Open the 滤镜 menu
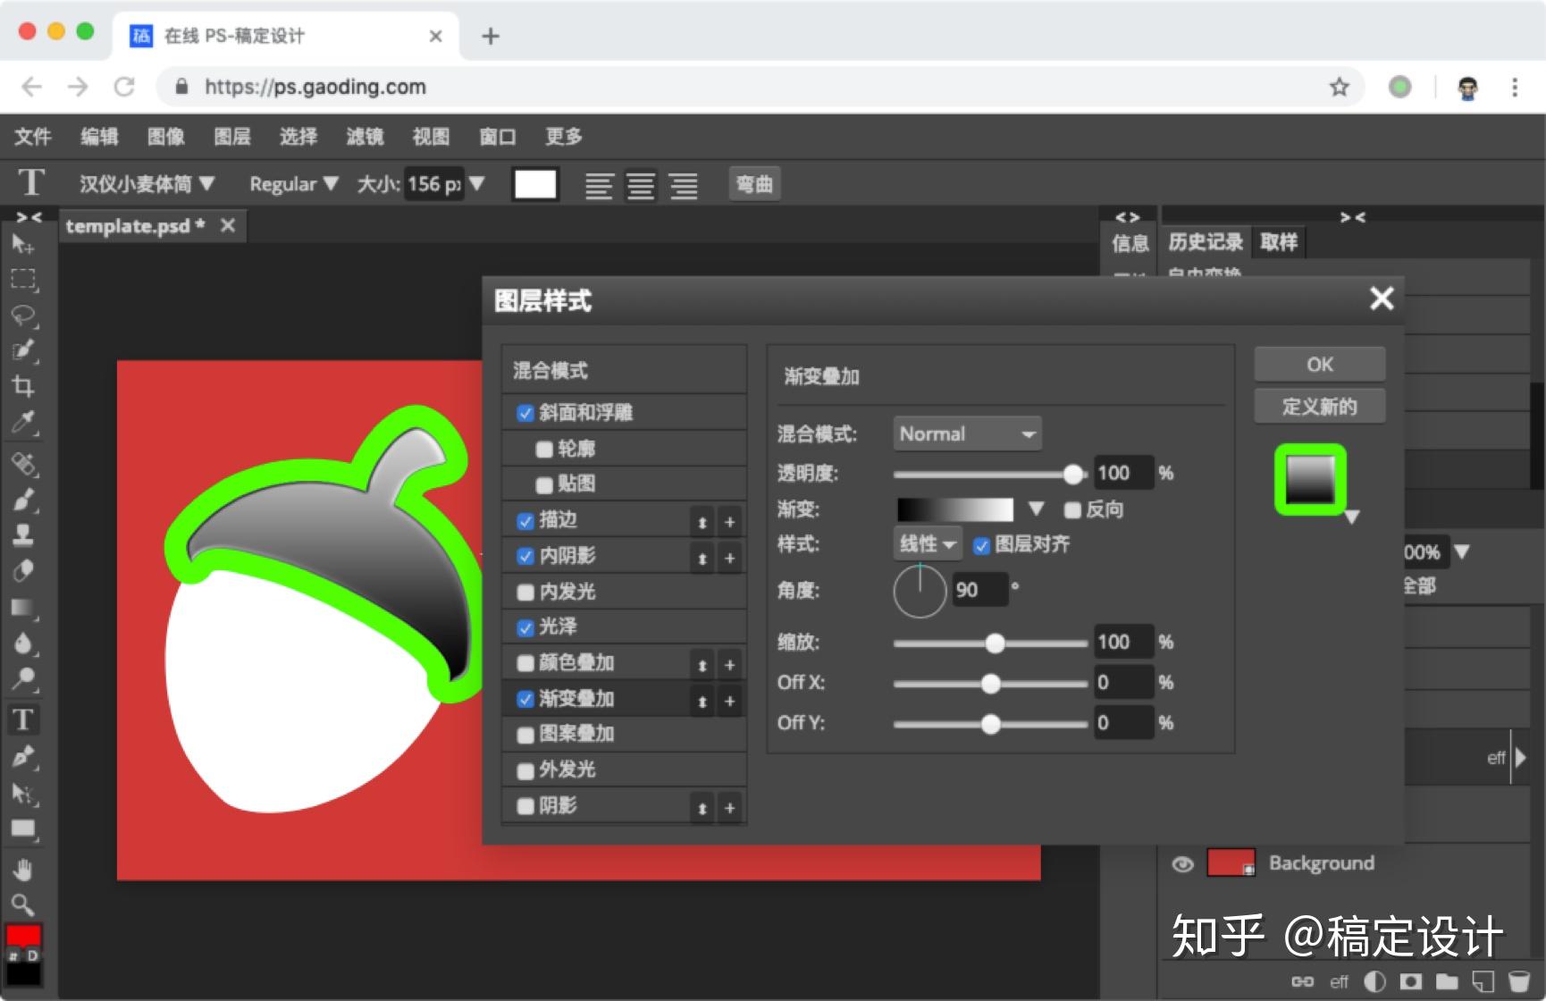Image resolution: width=1546 pixels, height=1001 pixels. click(x=365, y=137)
